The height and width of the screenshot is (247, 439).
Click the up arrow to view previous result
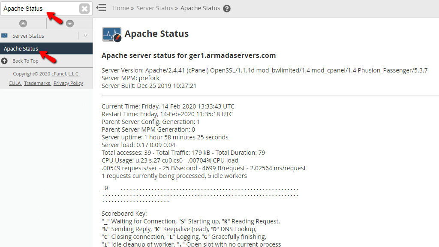pyautogui.click(x=23, y=23)
